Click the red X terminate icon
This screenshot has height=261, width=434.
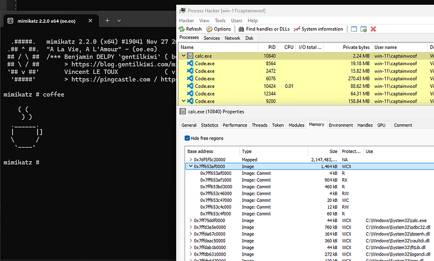pyautogui.click(x=373, y=29)
